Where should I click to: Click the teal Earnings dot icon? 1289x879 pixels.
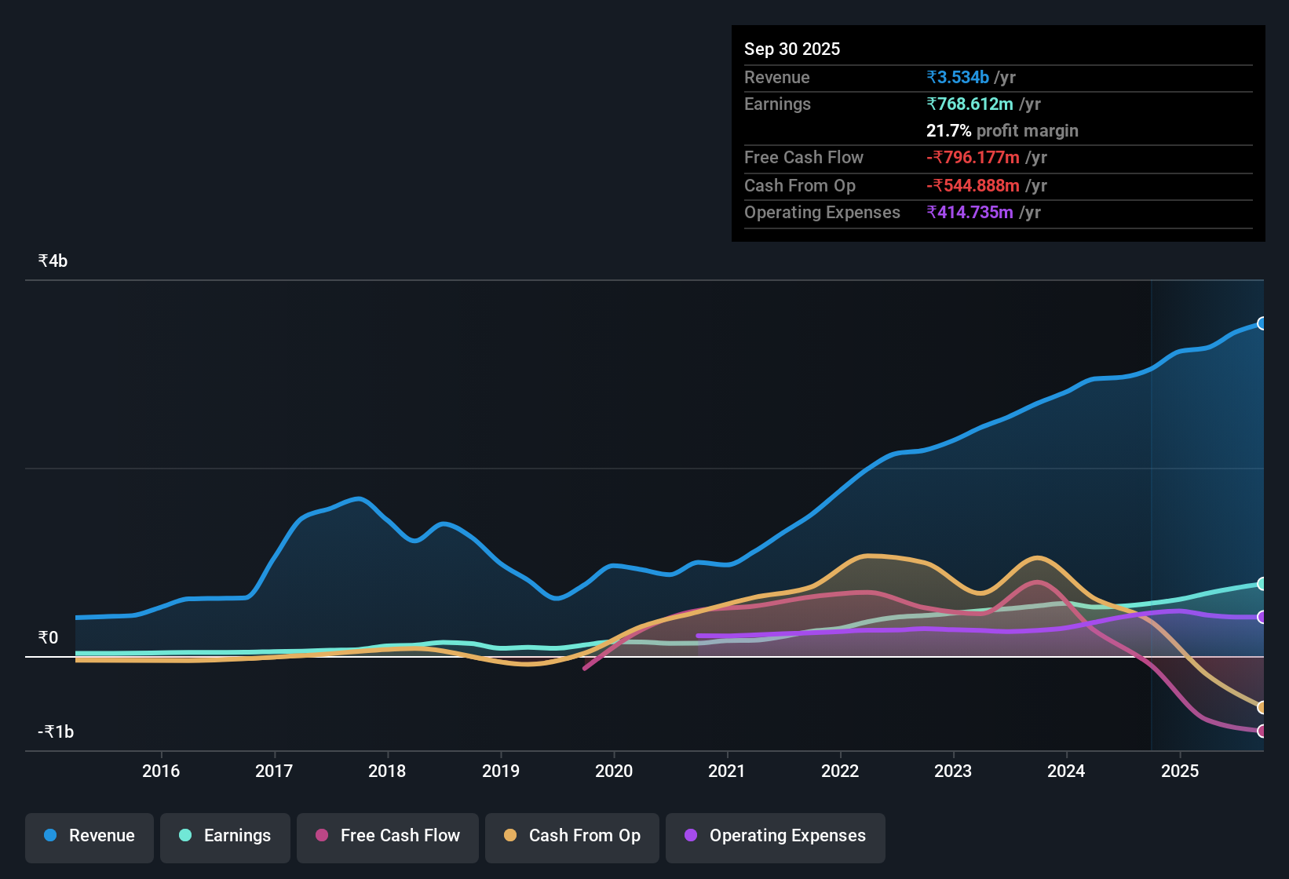(x=185, y=836)
